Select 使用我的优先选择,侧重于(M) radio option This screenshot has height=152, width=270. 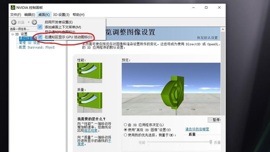tap(150, 135)
